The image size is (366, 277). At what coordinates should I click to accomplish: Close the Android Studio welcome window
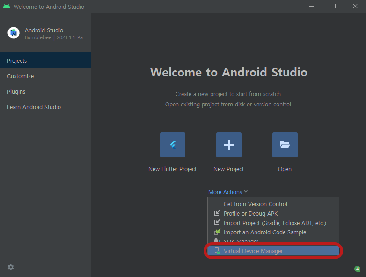(x=355, y=6)
